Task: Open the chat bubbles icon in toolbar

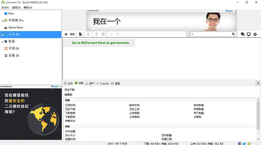Action: tap(243, 34)
